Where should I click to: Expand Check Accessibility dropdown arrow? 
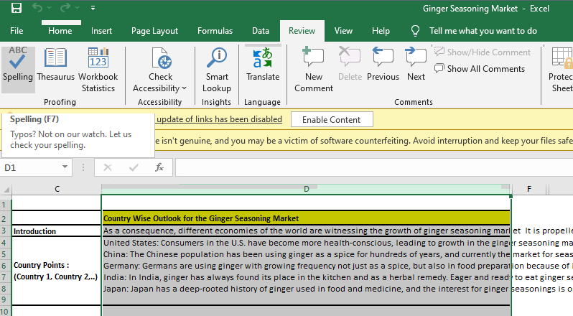point(184,88)
